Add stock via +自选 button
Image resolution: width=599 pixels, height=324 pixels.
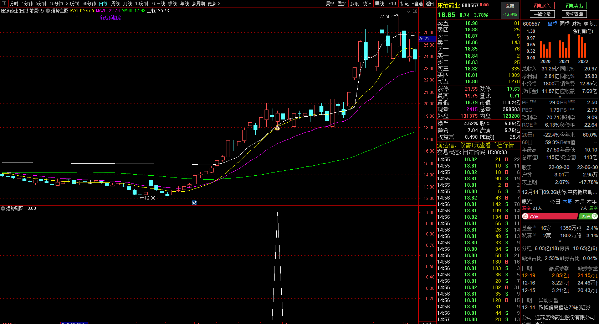(x=418, y=4)
